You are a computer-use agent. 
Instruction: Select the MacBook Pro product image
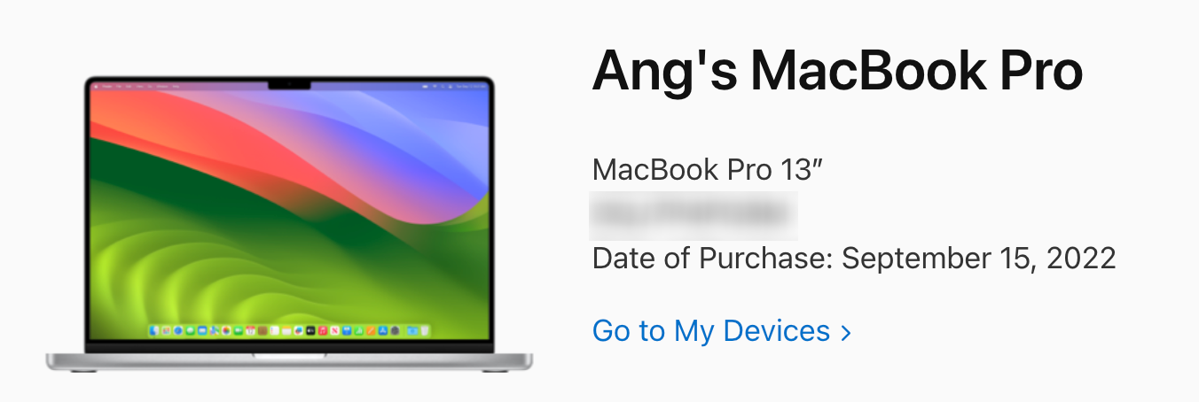click(289, 223)
